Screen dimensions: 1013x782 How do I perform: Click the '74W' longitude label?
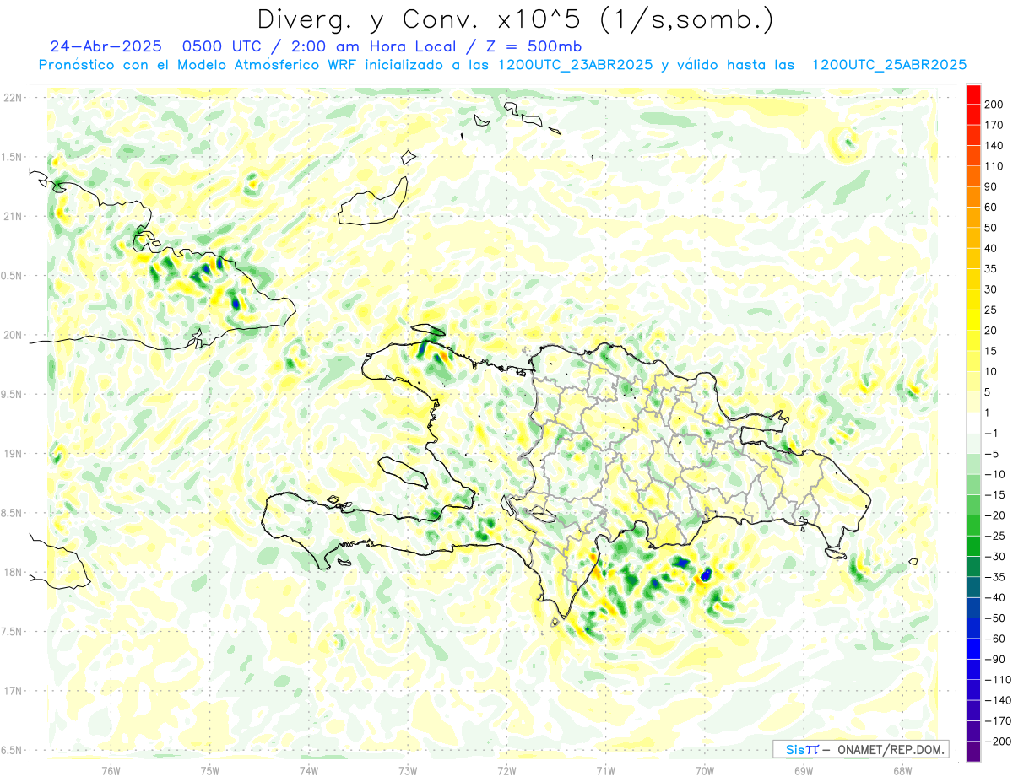point(309,770)
